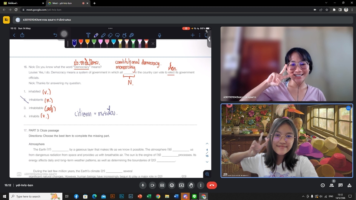This screenshot has height=200, width=356.
Task: Open the Windows notification center
Action: [350, 196]
